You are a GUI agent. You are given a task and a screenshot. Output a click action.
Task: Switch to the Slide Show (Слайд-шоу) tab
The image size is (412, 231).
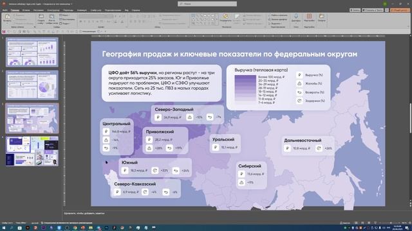(96, 10)
